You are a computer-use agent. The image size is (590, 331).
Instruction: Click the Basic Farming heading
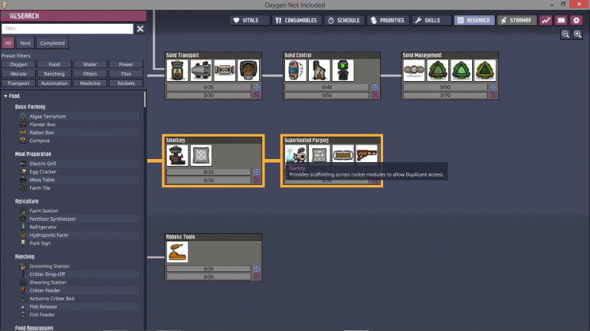pos(30,107)
